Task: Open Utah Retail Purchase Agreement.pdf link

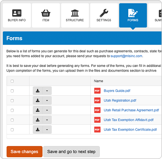Action: point(131,110)
